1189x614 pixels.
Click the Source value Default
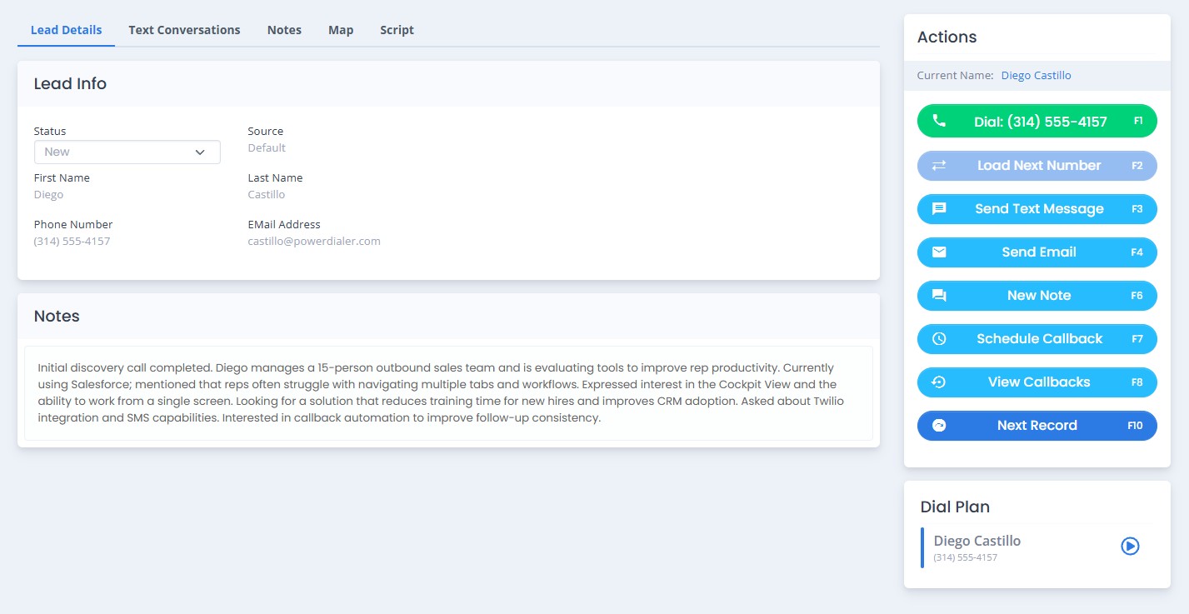click(267, 147)
